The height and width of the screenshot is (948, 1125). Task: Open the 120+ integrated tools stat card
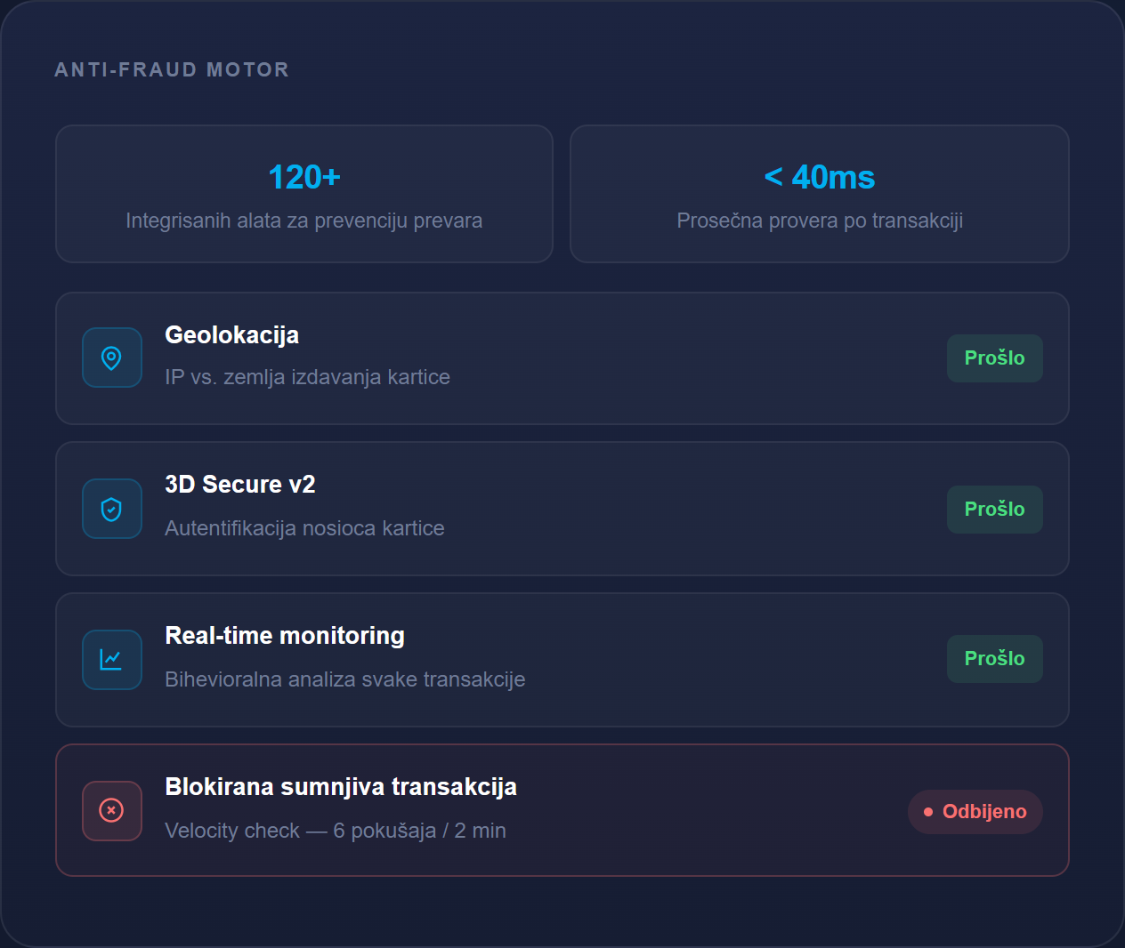[x=304, y=194]
